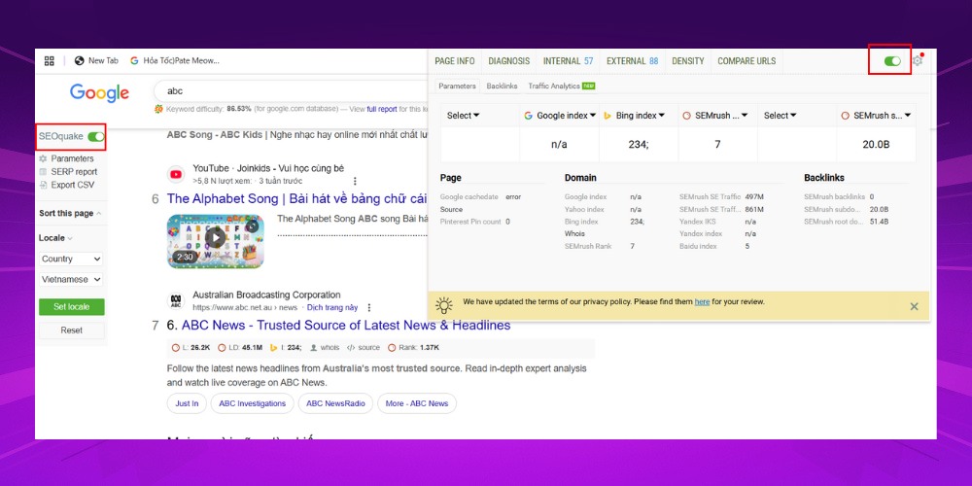Open the COMPARE URLS tab

746,60
